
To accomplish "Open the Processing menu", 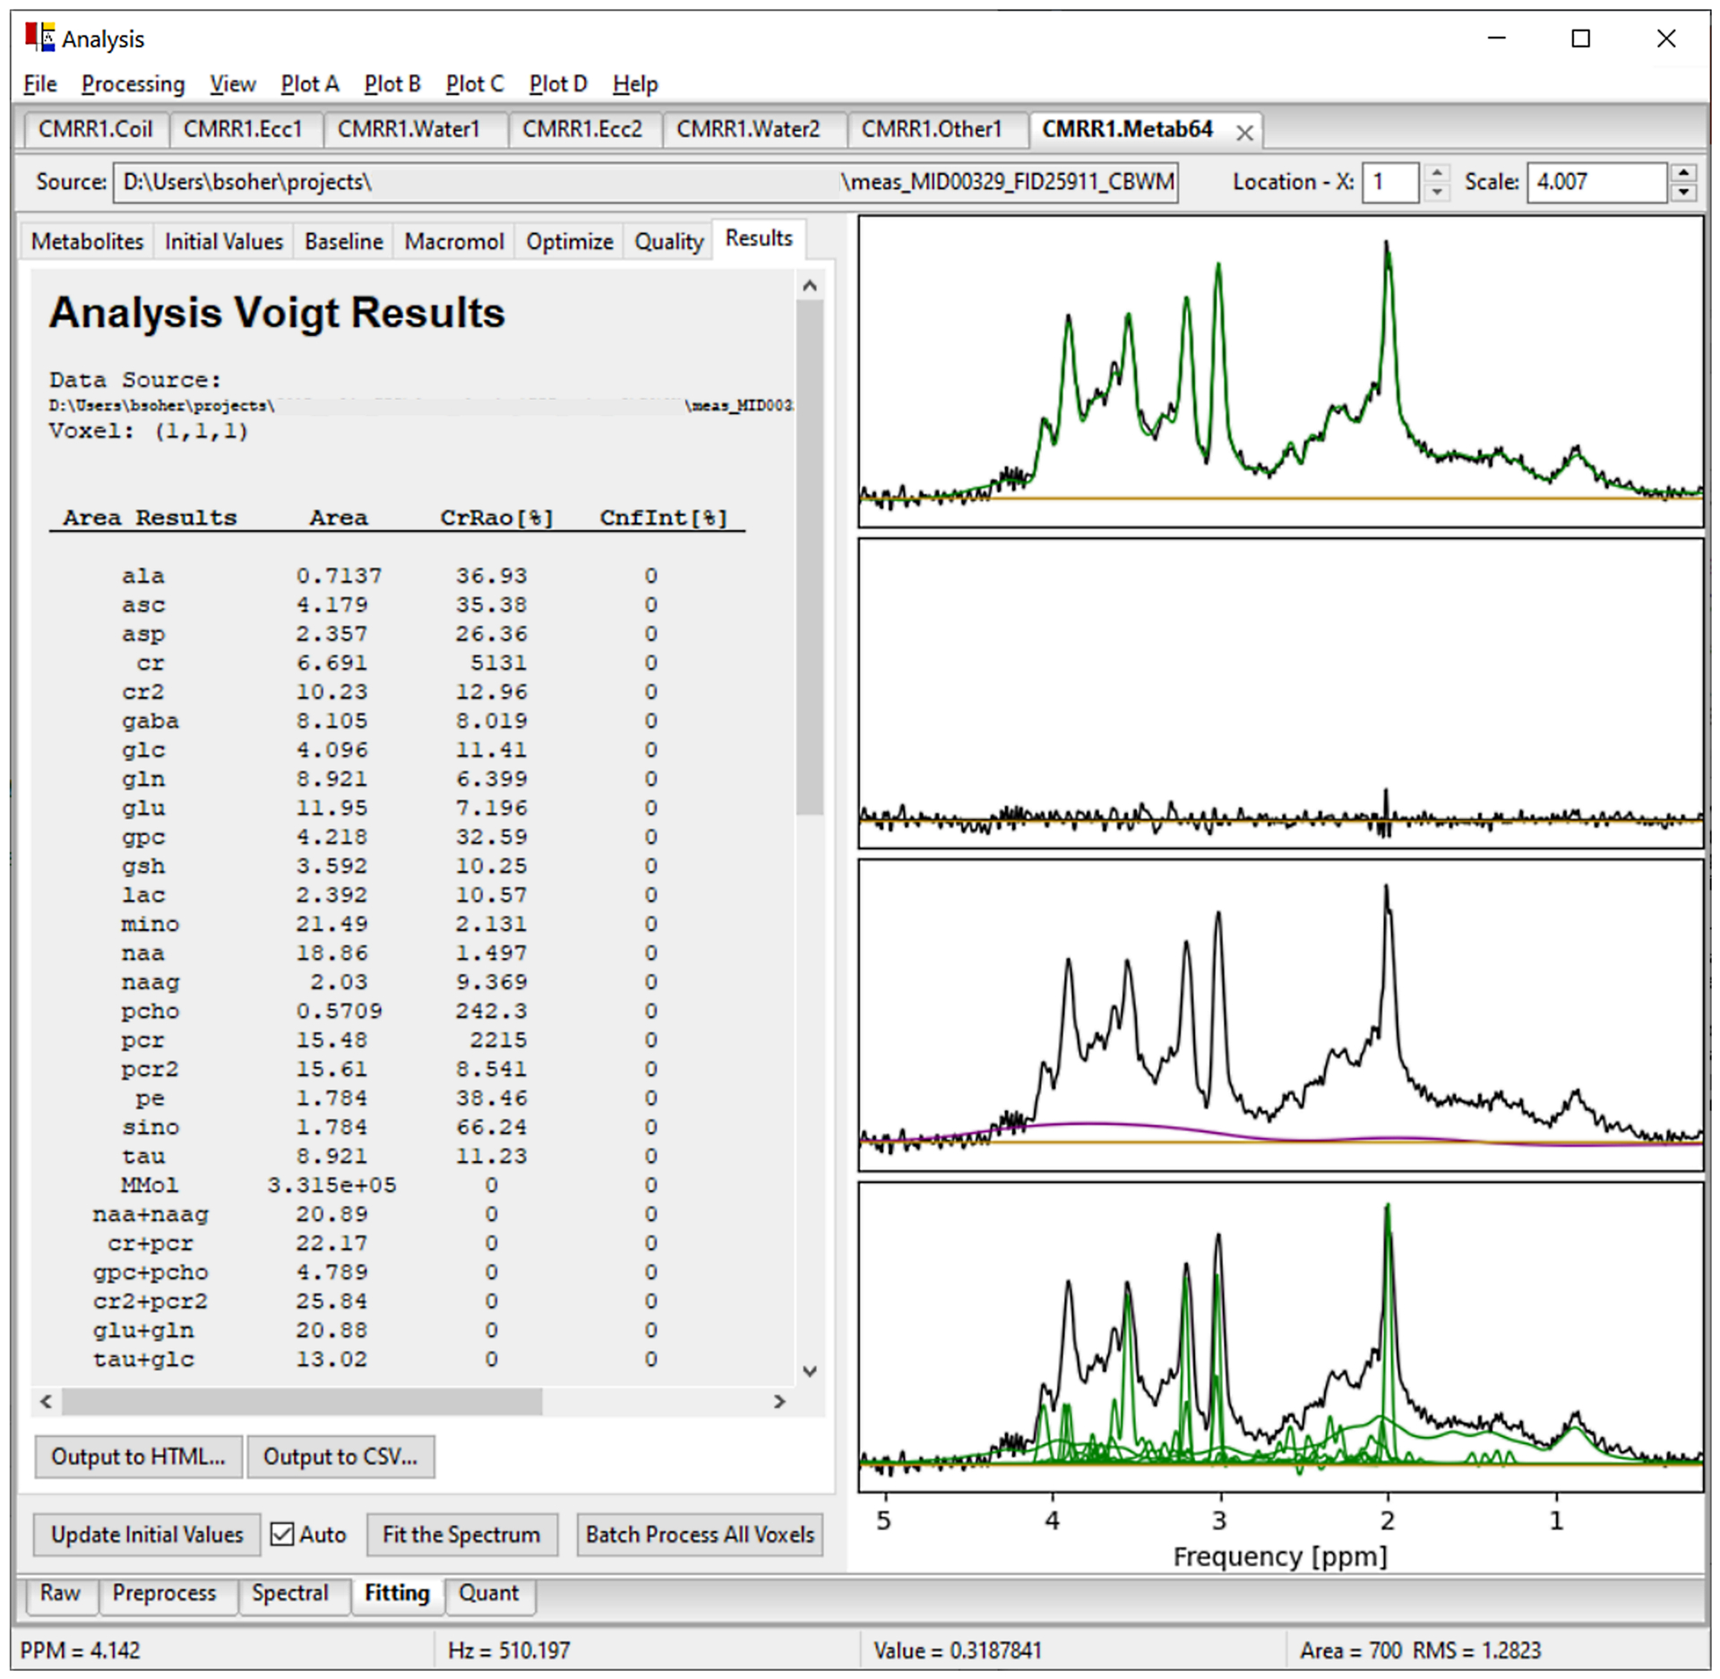I will 133,84.
